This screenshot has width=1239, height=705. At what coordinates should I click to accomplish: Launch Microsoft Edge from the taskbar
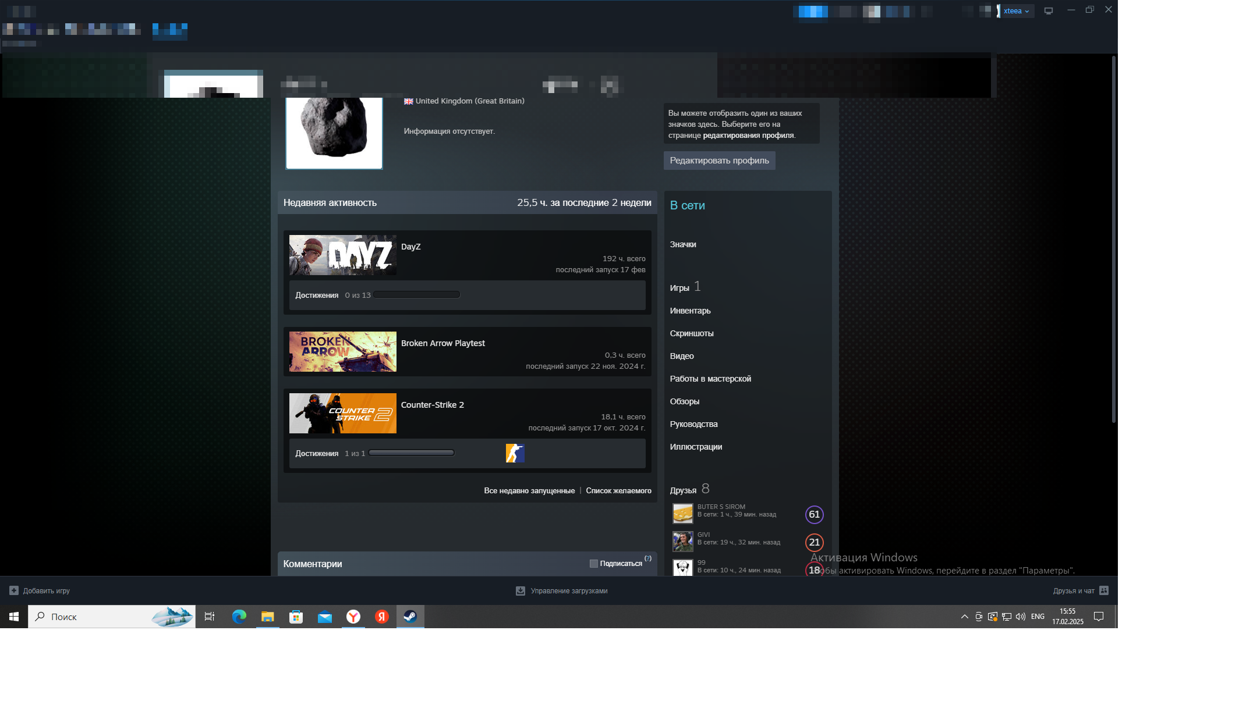point(239,617)
